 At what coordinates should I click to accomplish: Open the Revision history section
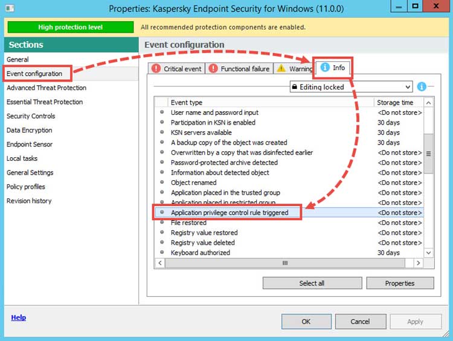[x=29, y=201]
